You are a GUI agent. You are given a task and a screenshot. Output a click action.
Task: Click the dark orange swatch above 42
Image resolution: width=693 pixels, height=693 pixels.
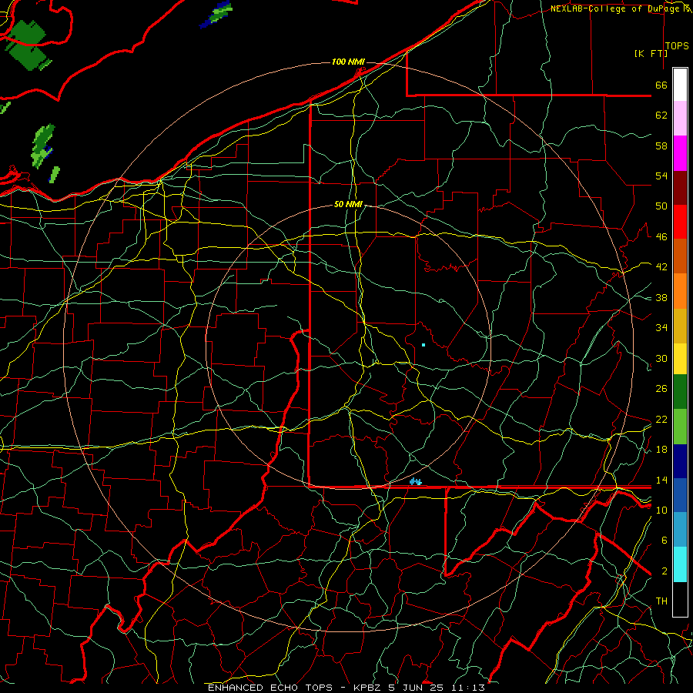pyautogui.click(x=680, y=256)
